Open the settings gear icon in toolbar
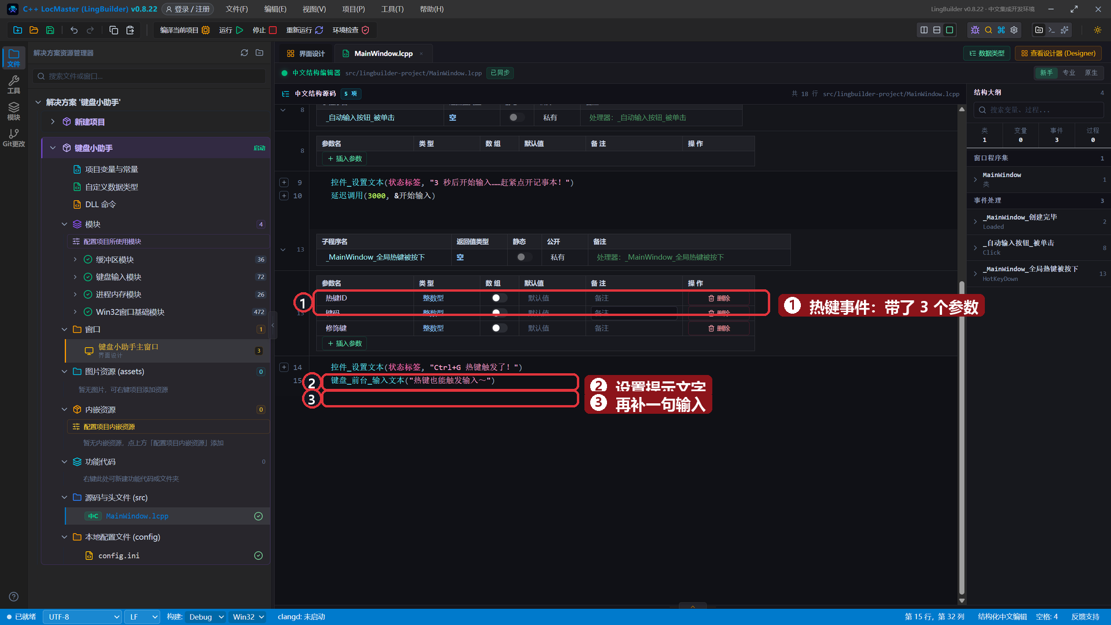 coord(1014,30)
